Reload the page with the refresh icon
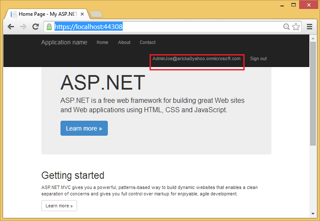This screenshot has height=221, width=320. click(36, 26)
